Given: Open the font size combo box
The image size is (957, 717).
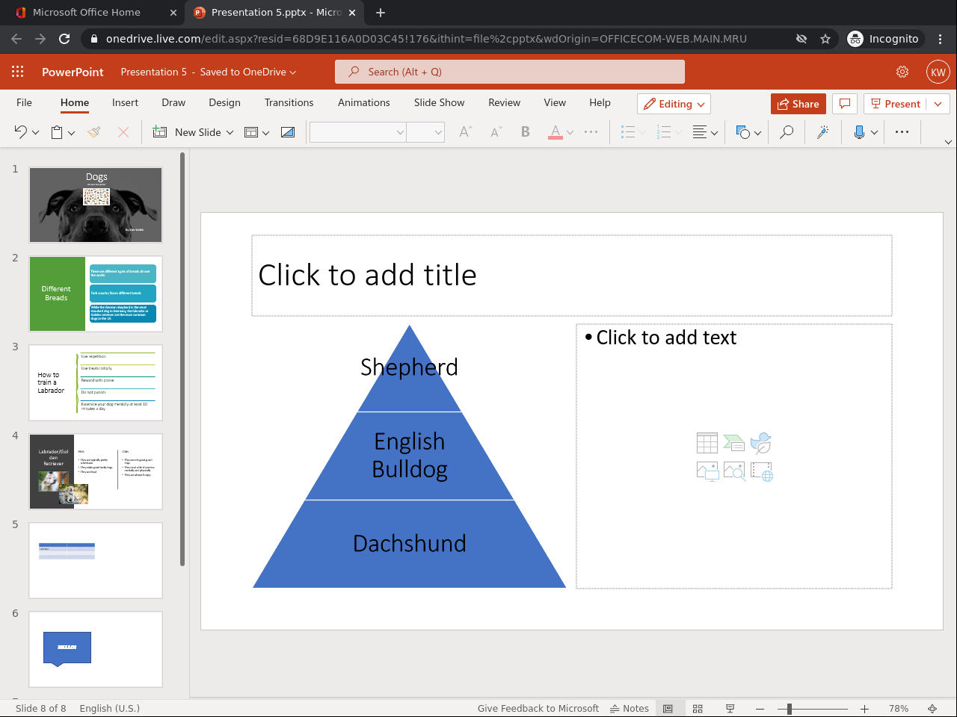Looking at the screenshot, I should pos(425,132).
